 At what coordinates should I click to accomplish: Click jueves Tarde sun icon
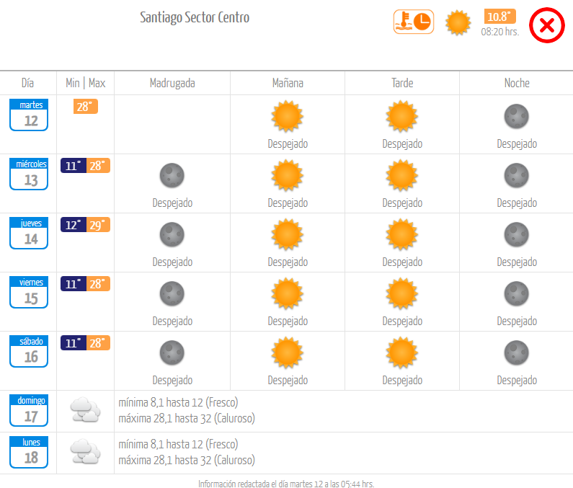tap(402, 235)
